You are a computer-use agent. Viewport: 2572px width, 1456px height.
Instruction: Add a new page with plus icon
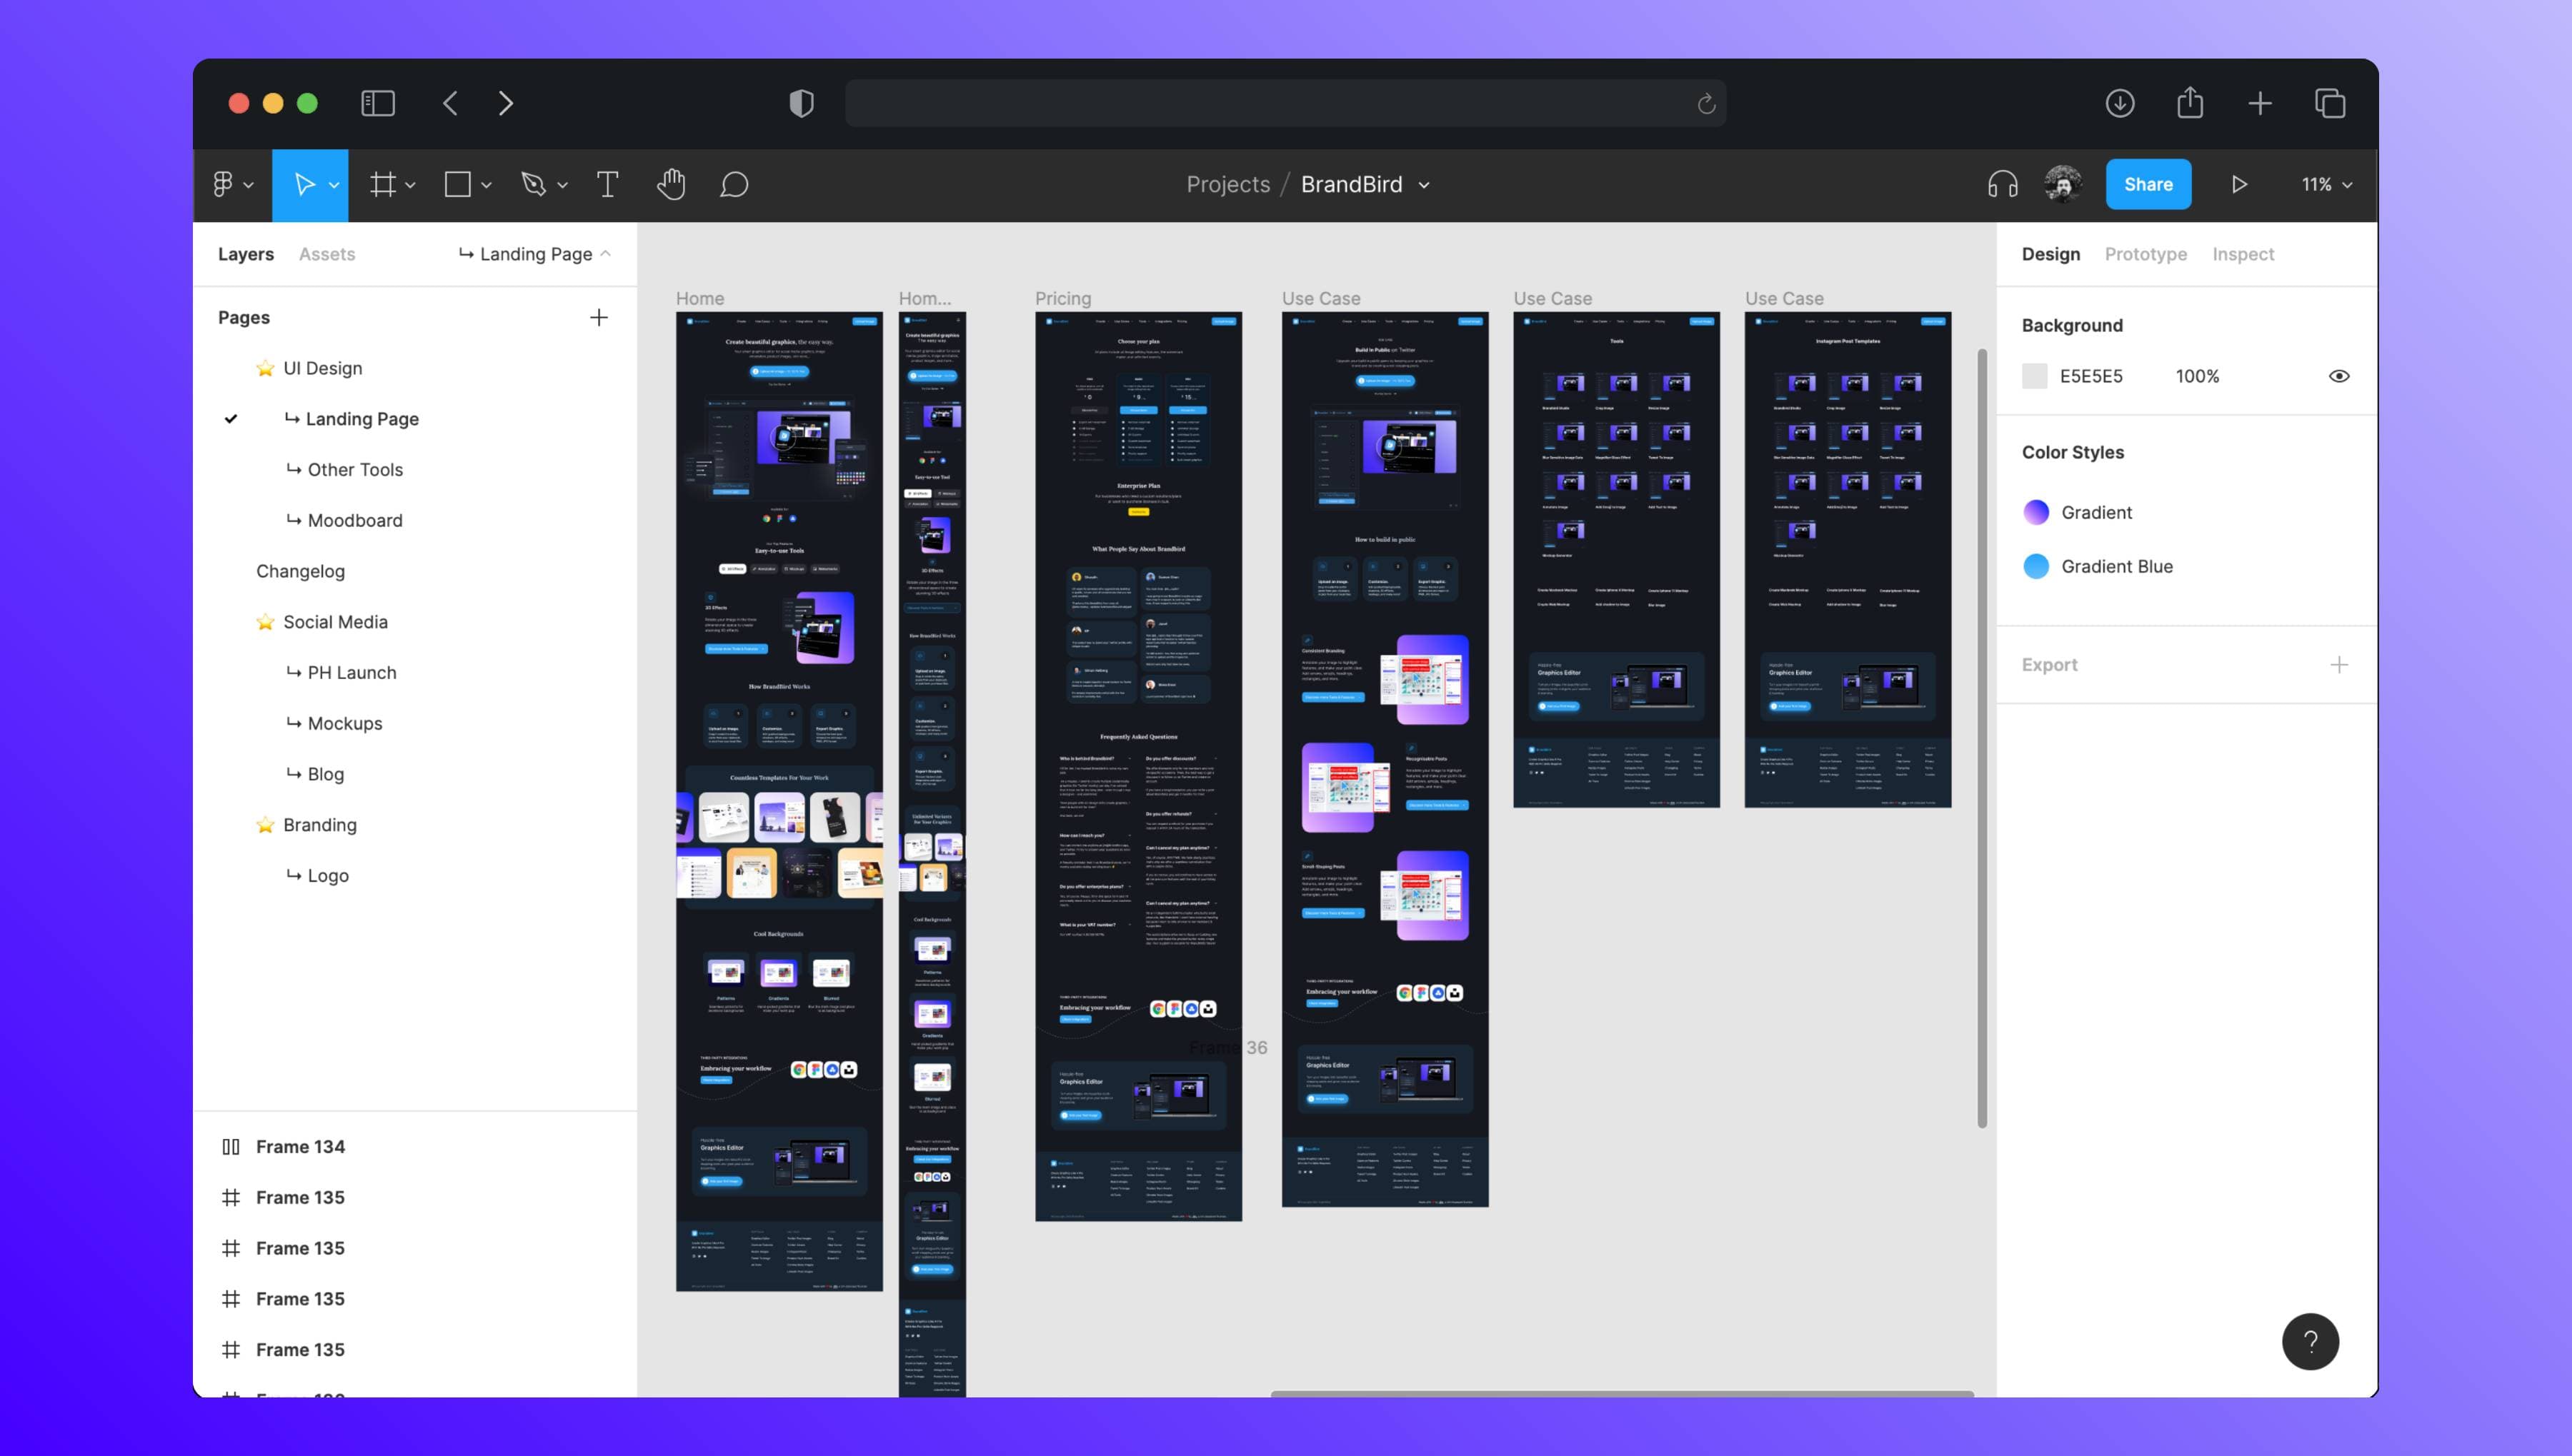point(599,318)
